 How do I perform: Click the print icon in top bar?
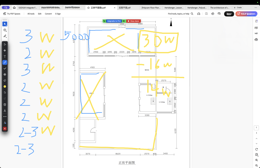click(x=219, y=14)
